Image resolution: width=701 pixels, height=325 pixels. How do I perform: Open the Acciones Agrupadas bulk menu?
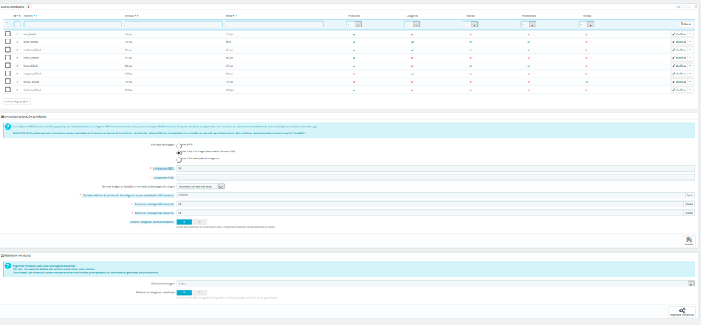[x=17, y=102]
